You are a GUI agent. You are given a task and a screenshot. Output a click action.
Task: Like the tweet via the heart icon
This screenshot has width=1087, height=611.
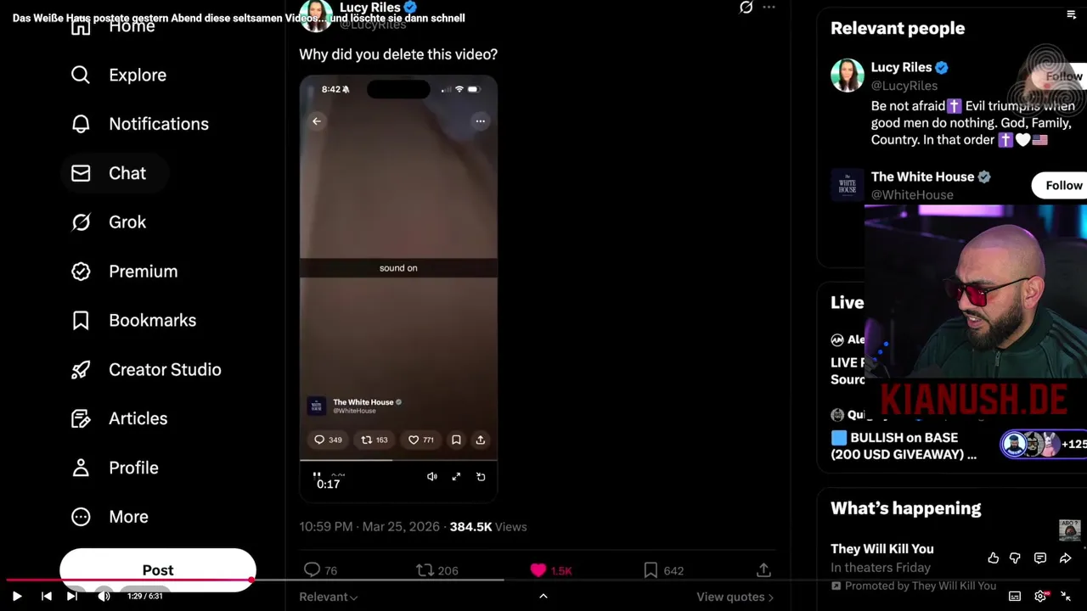pyautogui.click(x=538, y=570)
